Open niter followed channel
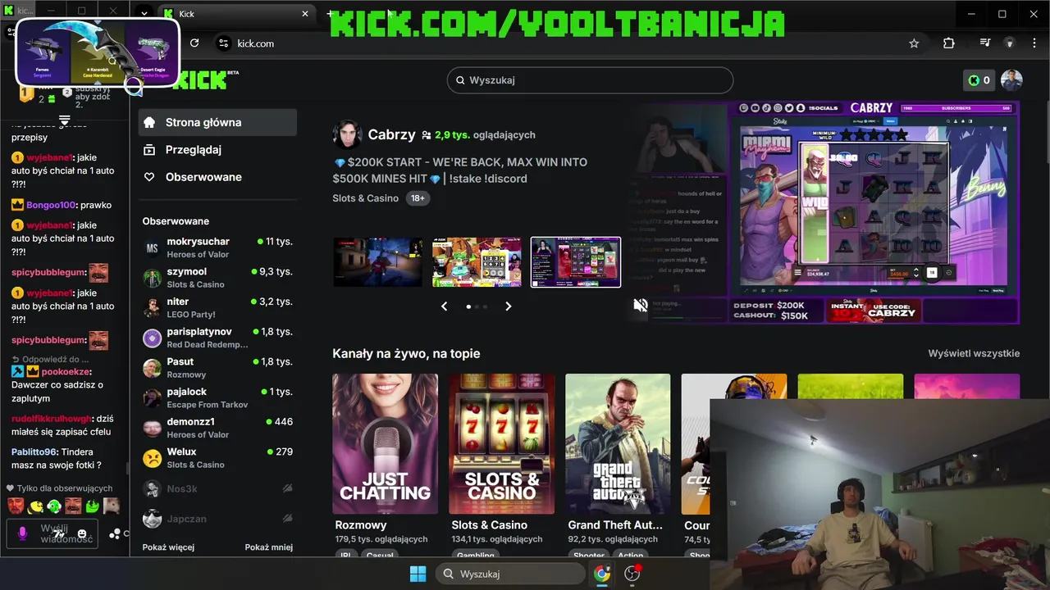The width and height of the screenshot is (1050, 590). pyautogui.click(x=217, y=307)
